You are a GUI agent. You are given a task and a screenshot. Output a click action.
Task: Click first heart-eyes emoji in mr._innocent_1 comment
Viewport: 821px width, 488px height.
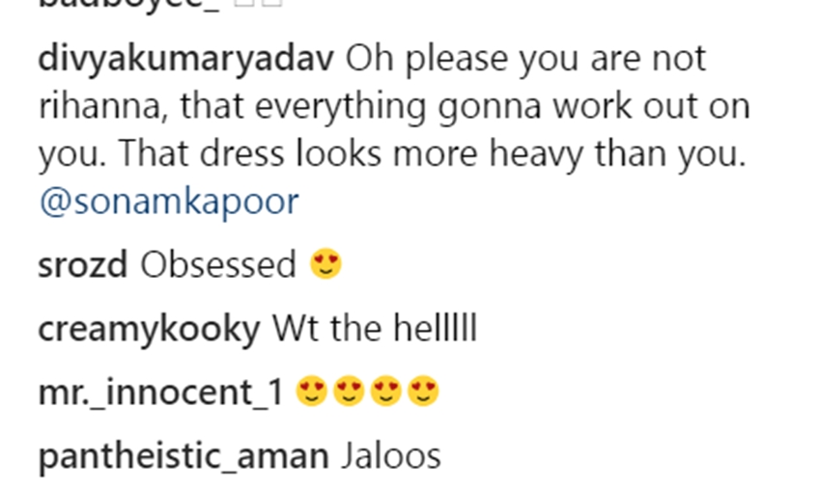312,391
